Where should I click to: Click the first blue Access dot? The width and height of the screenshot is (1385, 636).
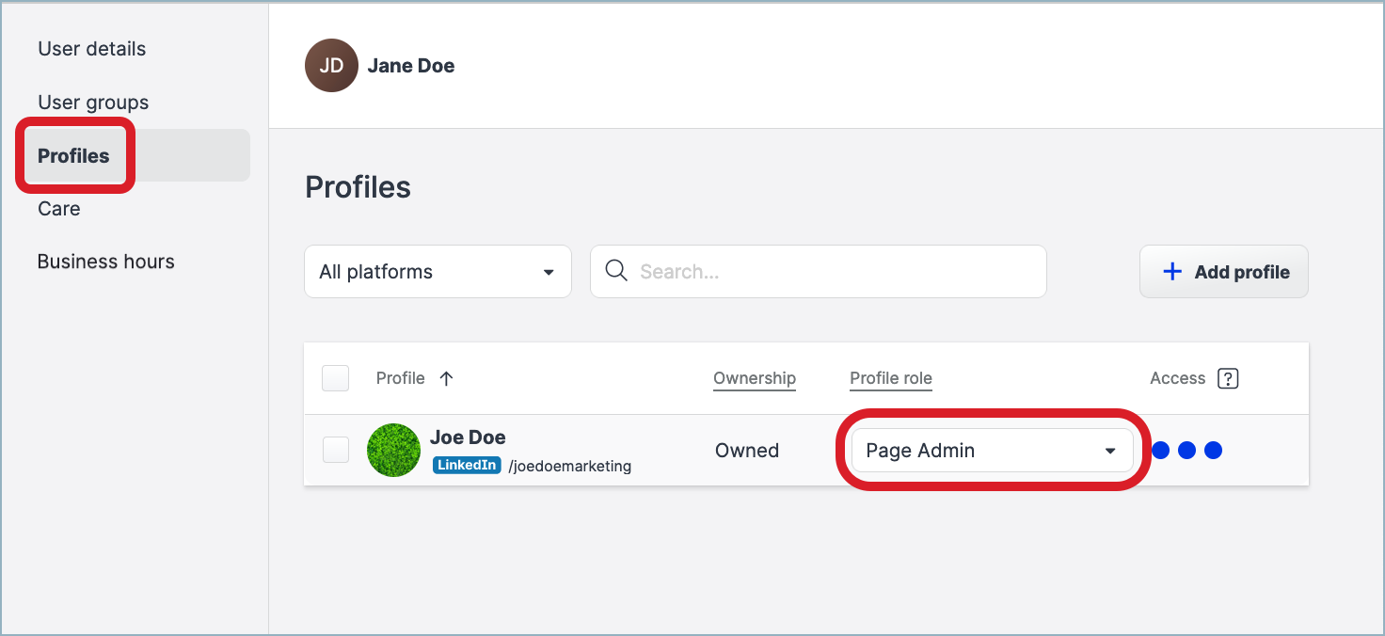coord(1161,451)
